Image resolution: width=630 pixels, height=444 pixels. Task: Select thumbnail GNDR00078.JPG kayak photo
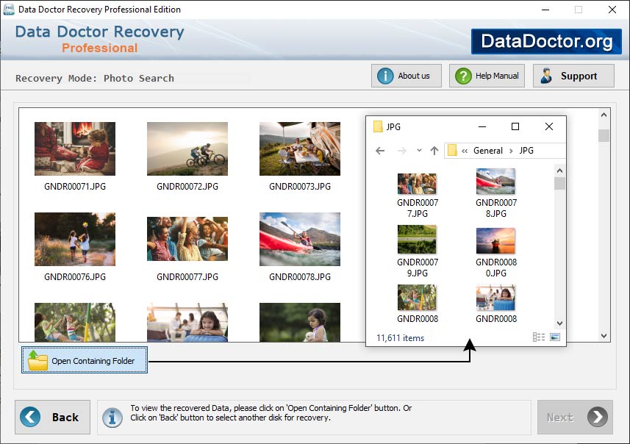pos(300,239)
